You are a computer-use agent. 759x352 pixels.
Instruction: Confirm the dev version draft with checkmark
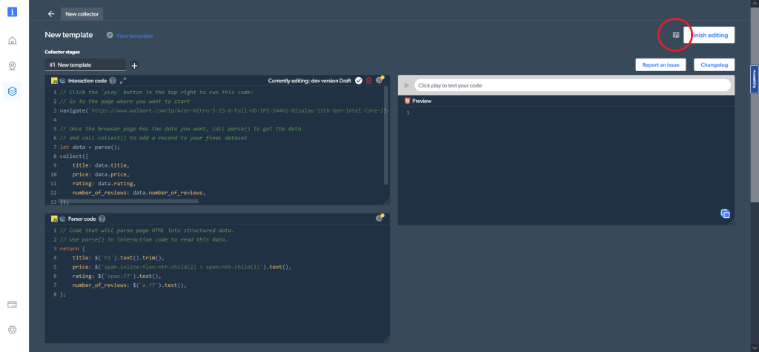358,81
